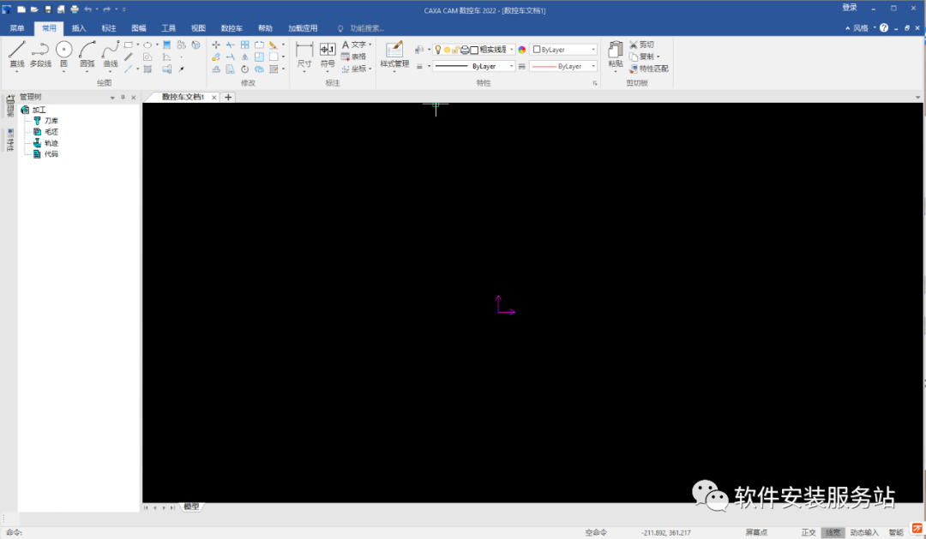Open 样式管理 style manager
926x539 pixels.
coord(394,55)
